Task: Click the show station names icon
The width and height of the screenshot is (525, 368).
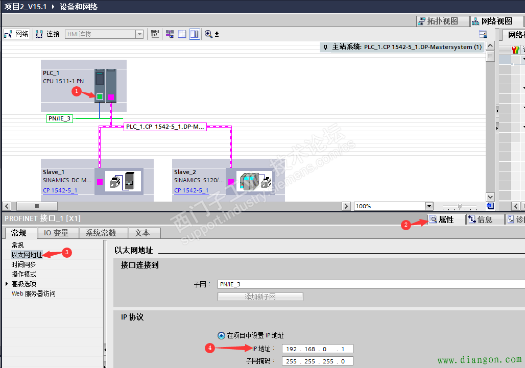Action: pos(156,34)
